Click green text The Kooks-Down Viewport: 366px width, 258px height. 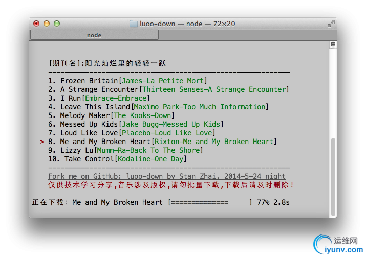tap(142, 115)
